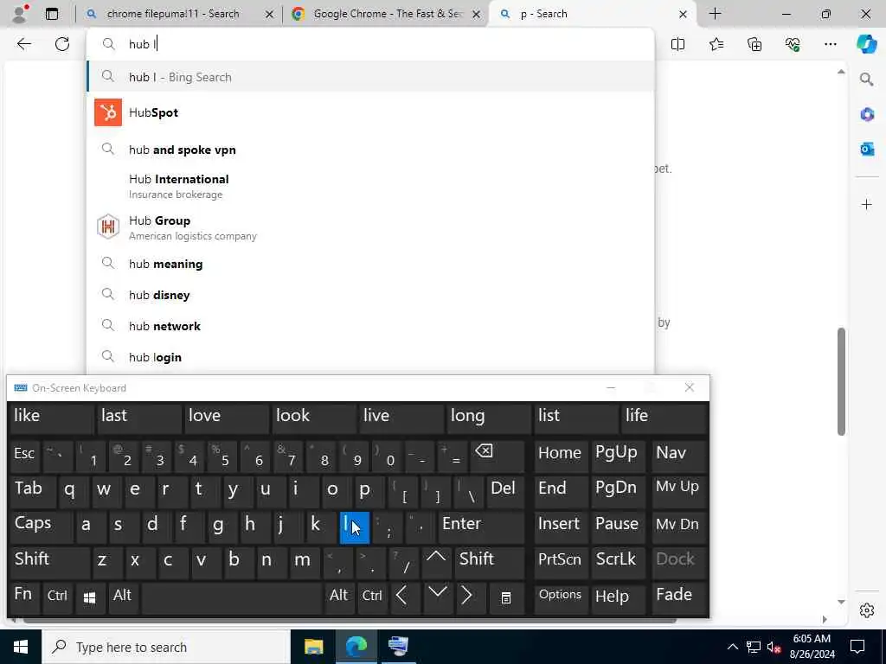Add a sidebar app with plus icon
Image resolution: width=886 pixels, height=664 pixels.
click(866, 204)
